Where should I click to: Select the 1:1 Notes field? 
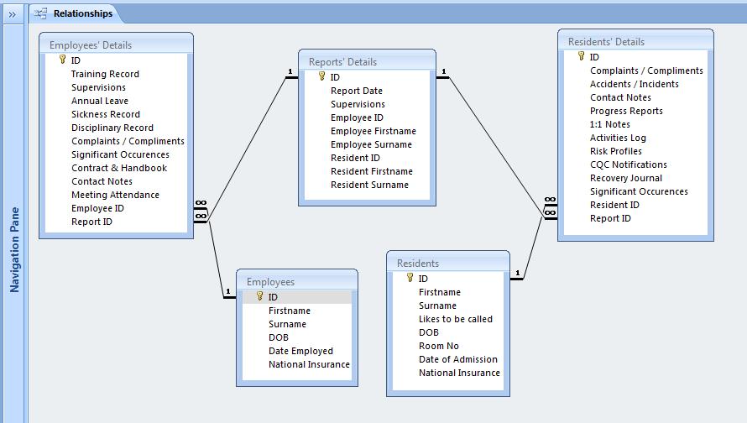[x=610, y=124]
